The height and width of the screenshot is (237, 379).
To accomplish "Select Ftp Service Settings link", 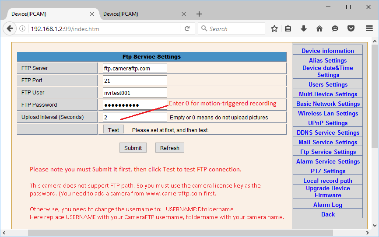I will coord(328,152).
